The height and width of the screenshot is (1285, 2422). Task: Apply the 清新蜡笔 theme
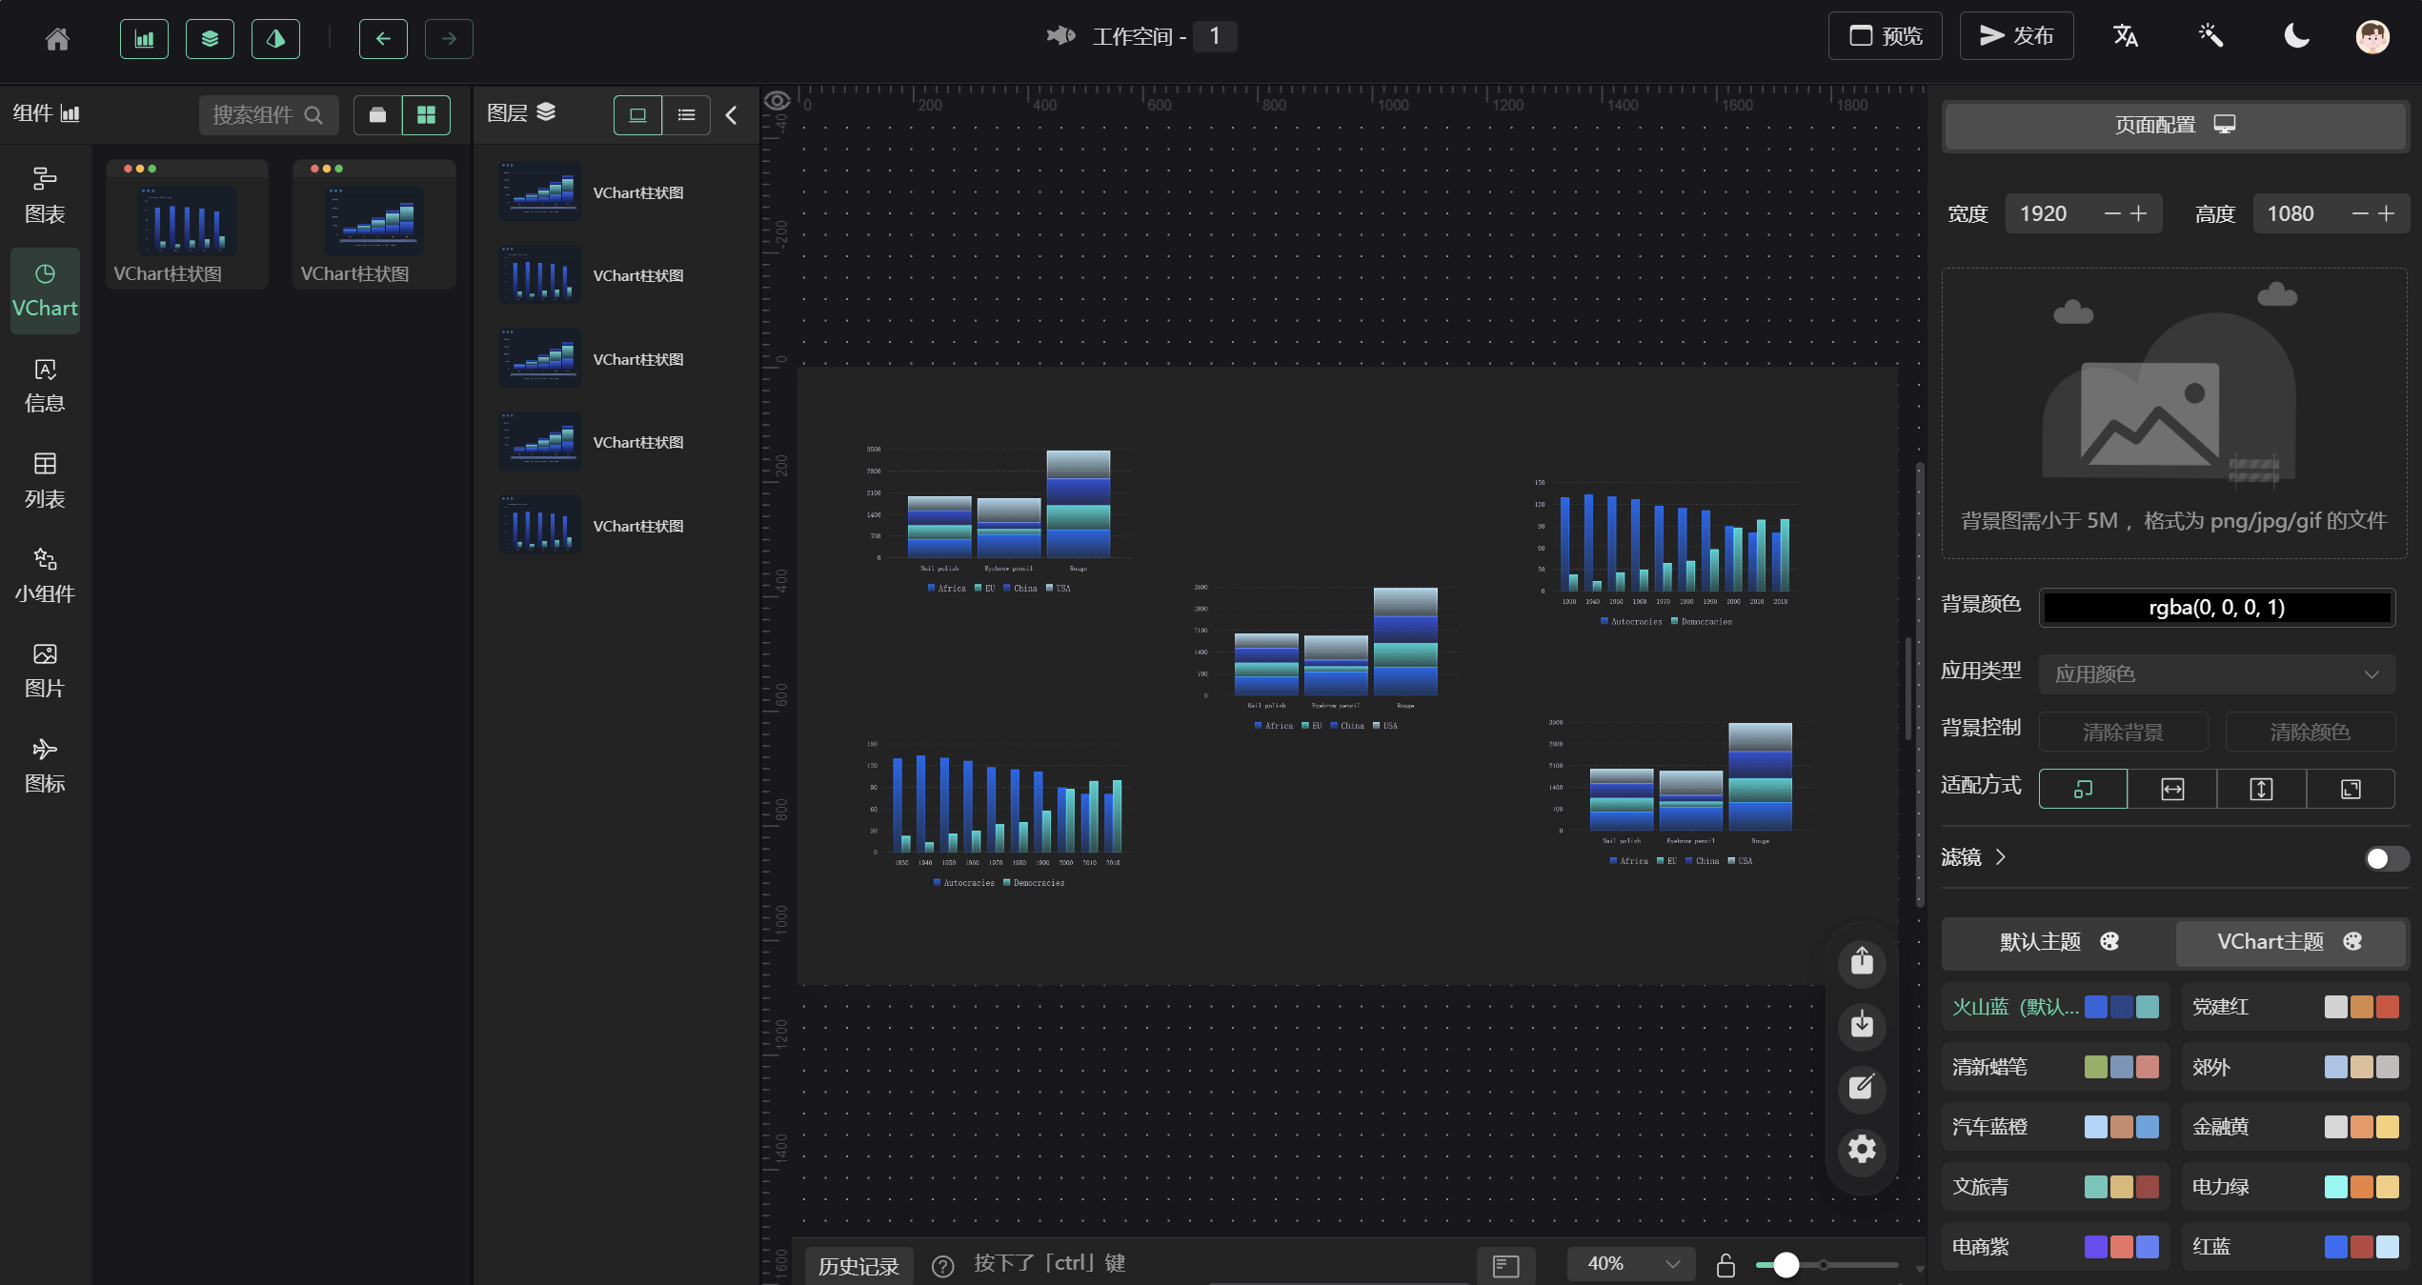pos(2056,1067)
